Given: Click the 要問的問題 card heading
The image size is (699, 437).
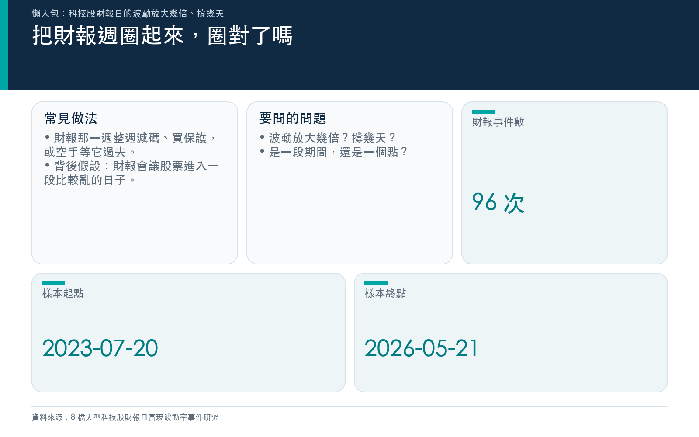Looking at the screenshot, I should pos(292,118).
